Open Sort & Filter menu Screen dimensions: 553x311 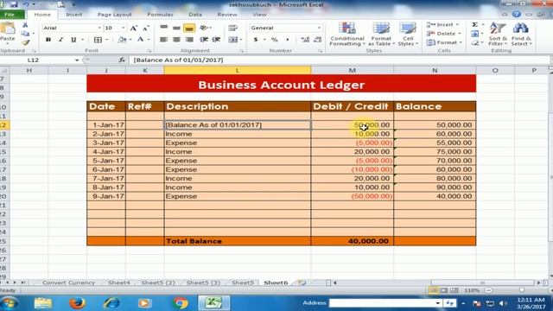[498, 35]
